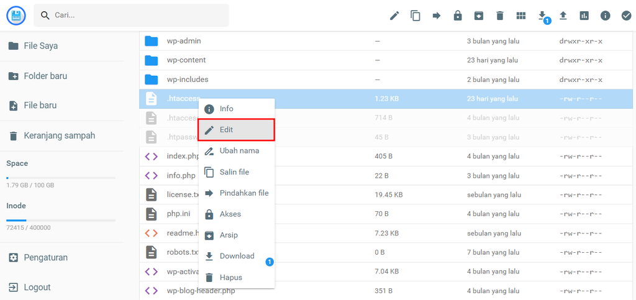Viewport: 636px width, 300px height.
Task: Select the info.php file name
Action: pyautogui.click(x=181, y=176)
